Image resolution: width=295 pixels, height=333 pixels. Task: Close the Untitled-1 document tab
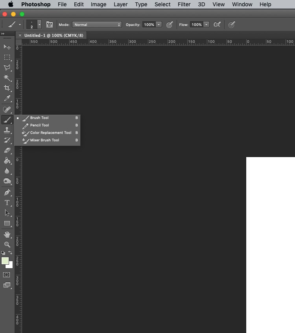click(20, 35)
